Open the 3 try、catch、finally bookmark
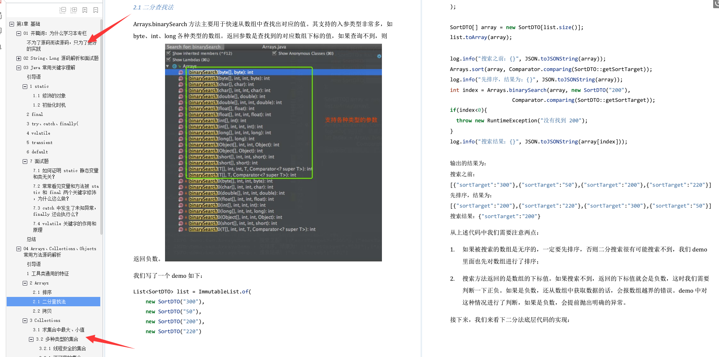Viewport: 719px width, 357px height. point(52,124)
